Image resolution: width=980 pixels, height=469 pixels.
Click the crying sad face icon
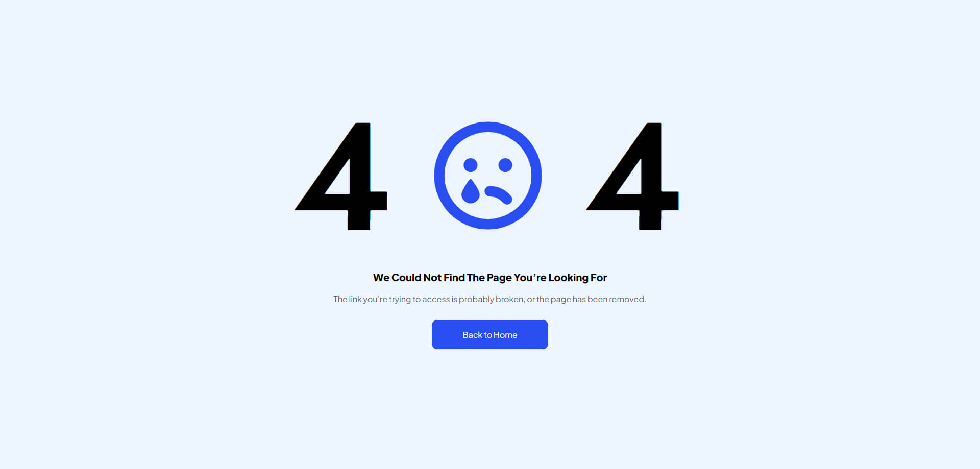coord(488,176)
